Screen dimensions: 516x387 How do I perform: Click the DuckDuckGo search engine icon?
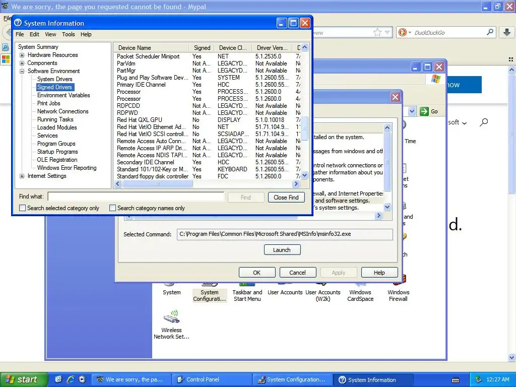coord(402,32)
